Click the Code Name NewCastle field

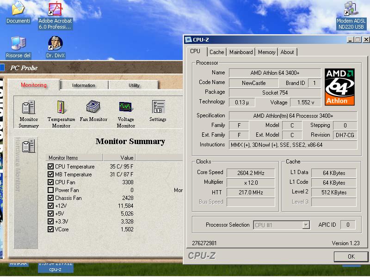pyautogui.click(x=253, y=83)
